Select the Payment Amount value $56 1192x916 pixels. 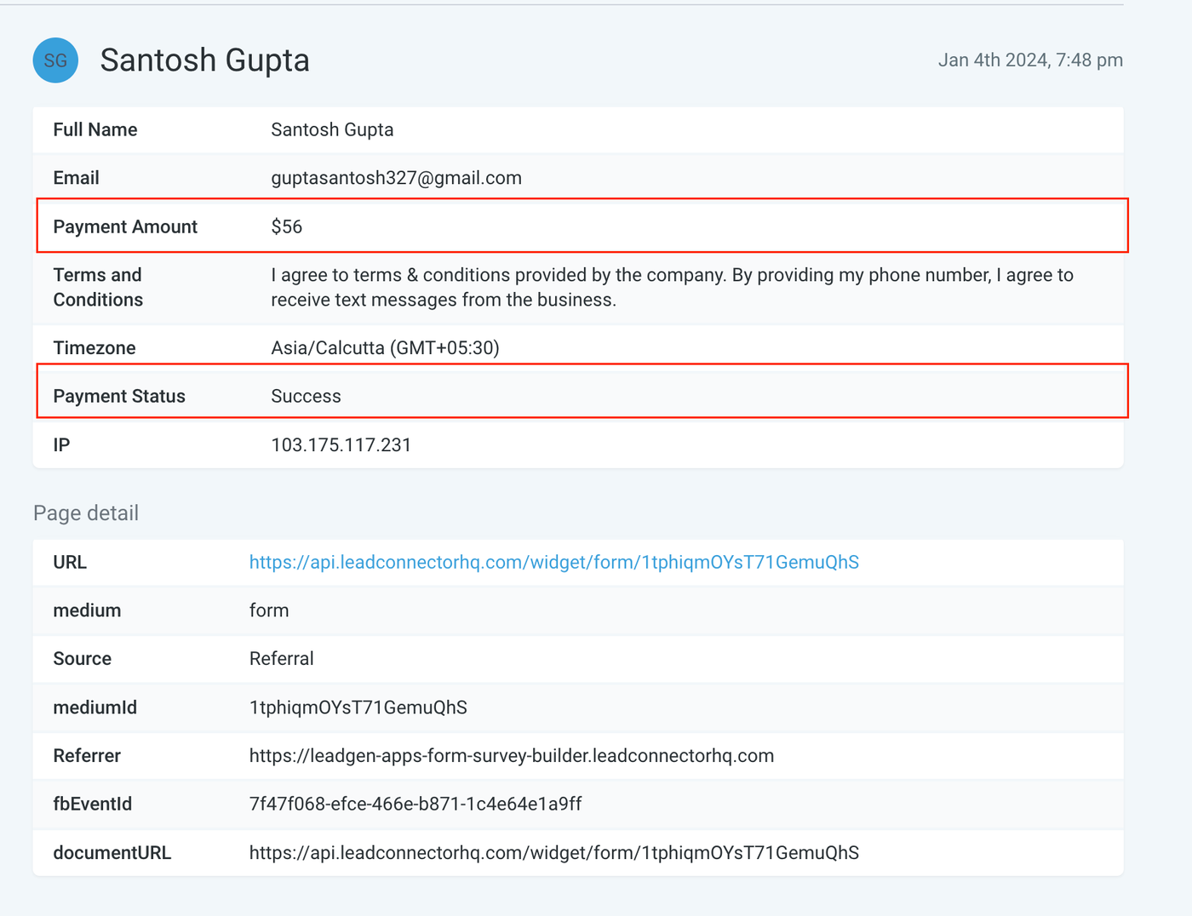(287, 227)
